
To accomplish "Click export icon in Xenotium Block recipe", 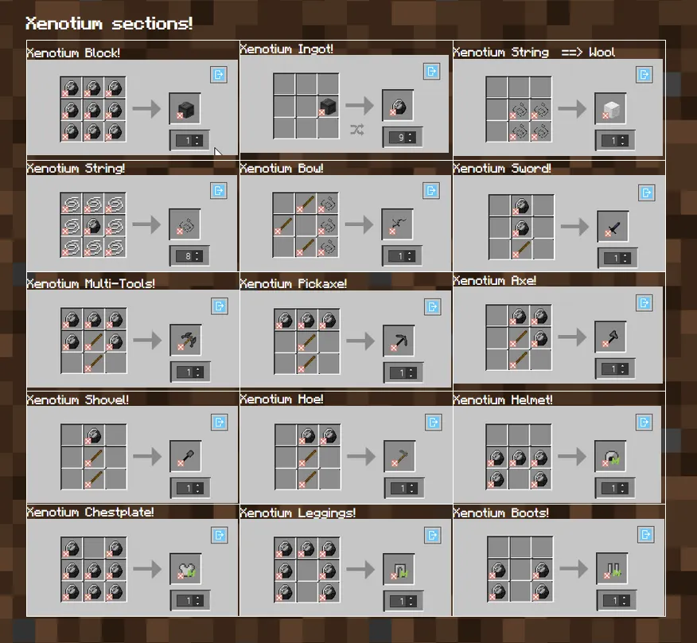I will coord(219,74).
